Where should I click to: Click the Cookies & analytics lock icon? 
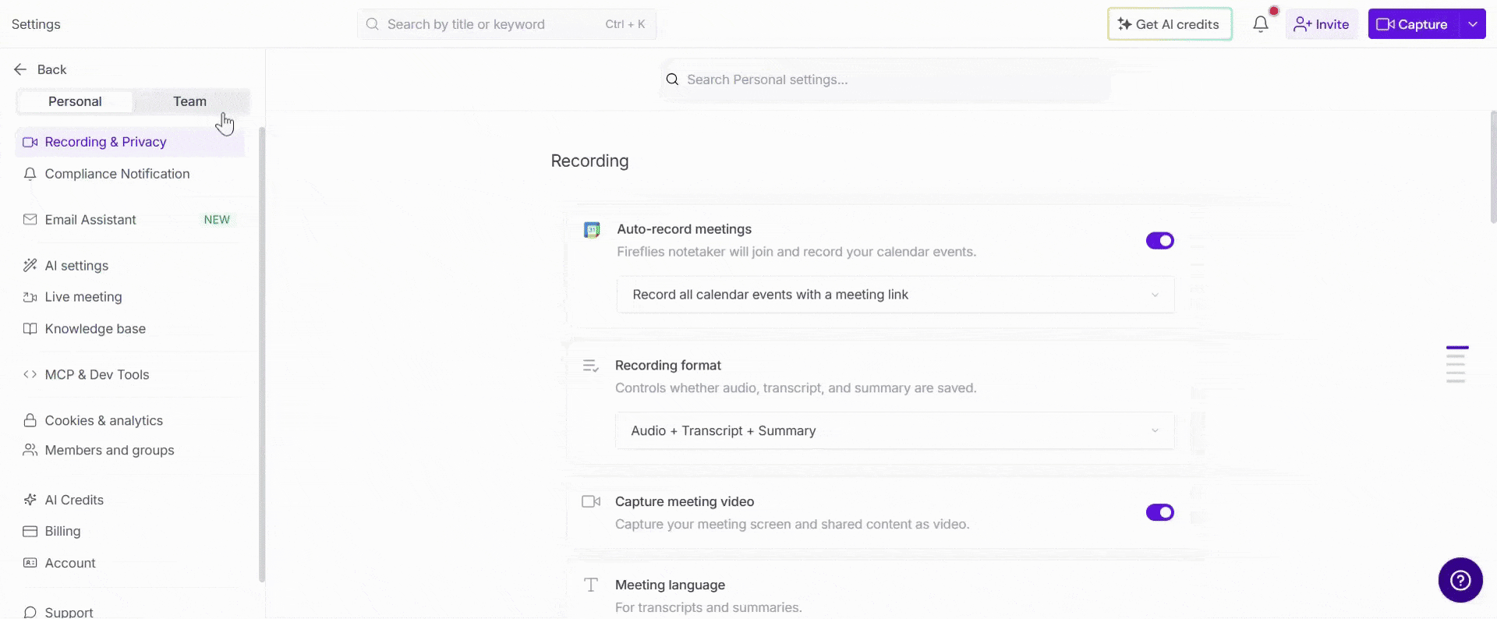30,421
